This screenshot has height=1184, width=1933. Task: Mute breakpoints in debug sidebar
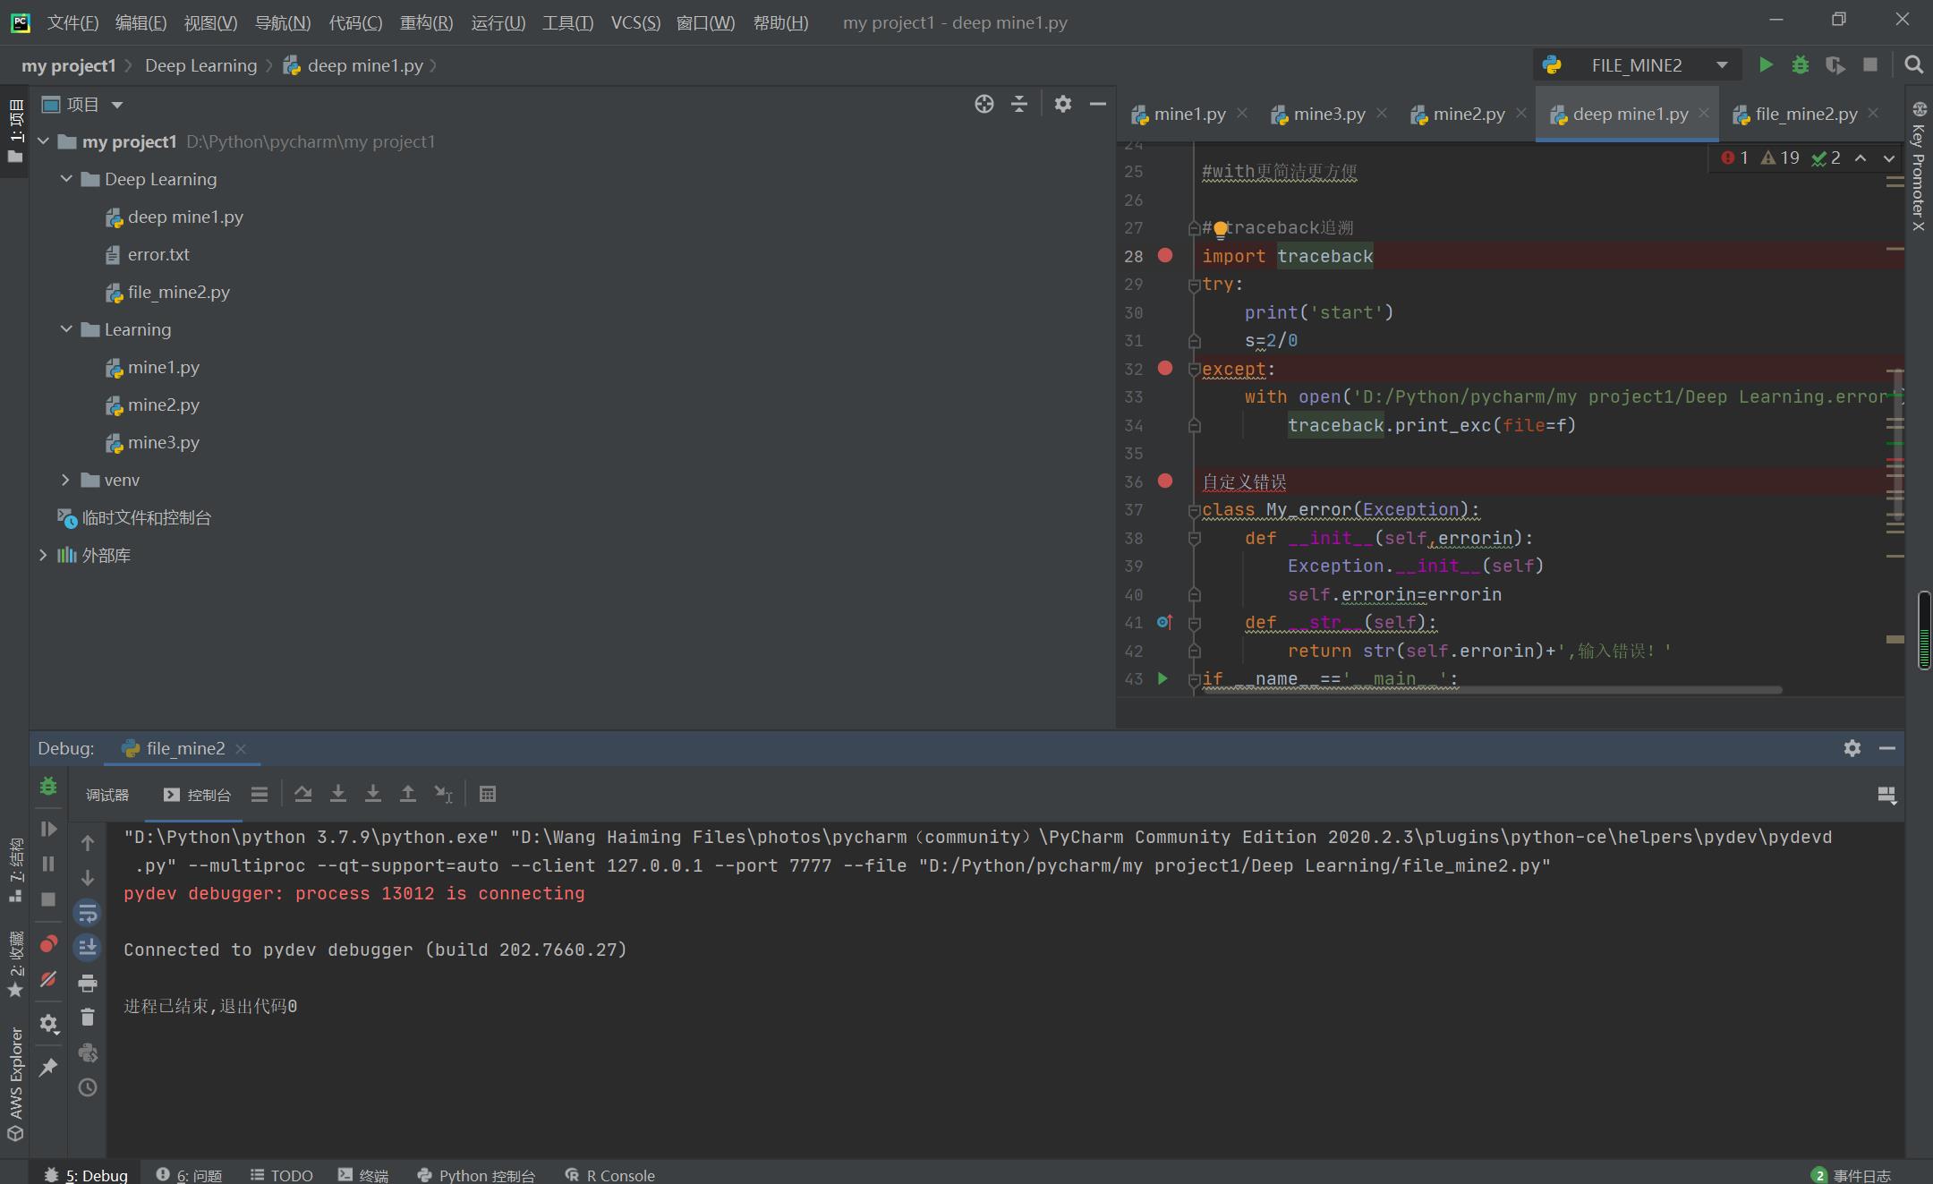(x=48, y=979)
